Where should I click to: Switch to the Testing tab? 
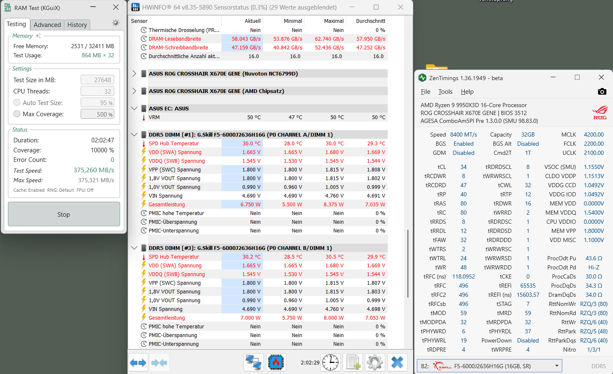16,24
